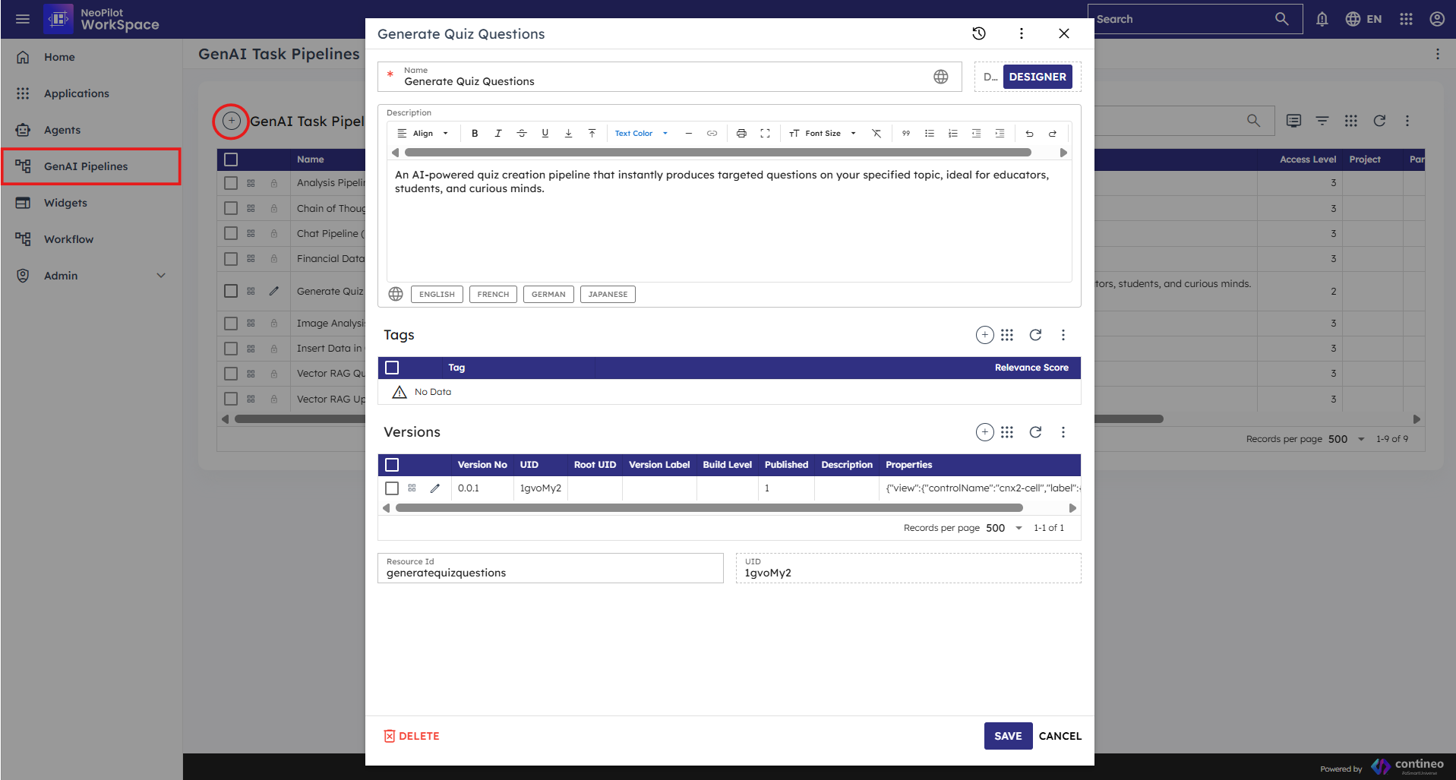Check the version 0.0.1 row checkbox

coord(392,488)
